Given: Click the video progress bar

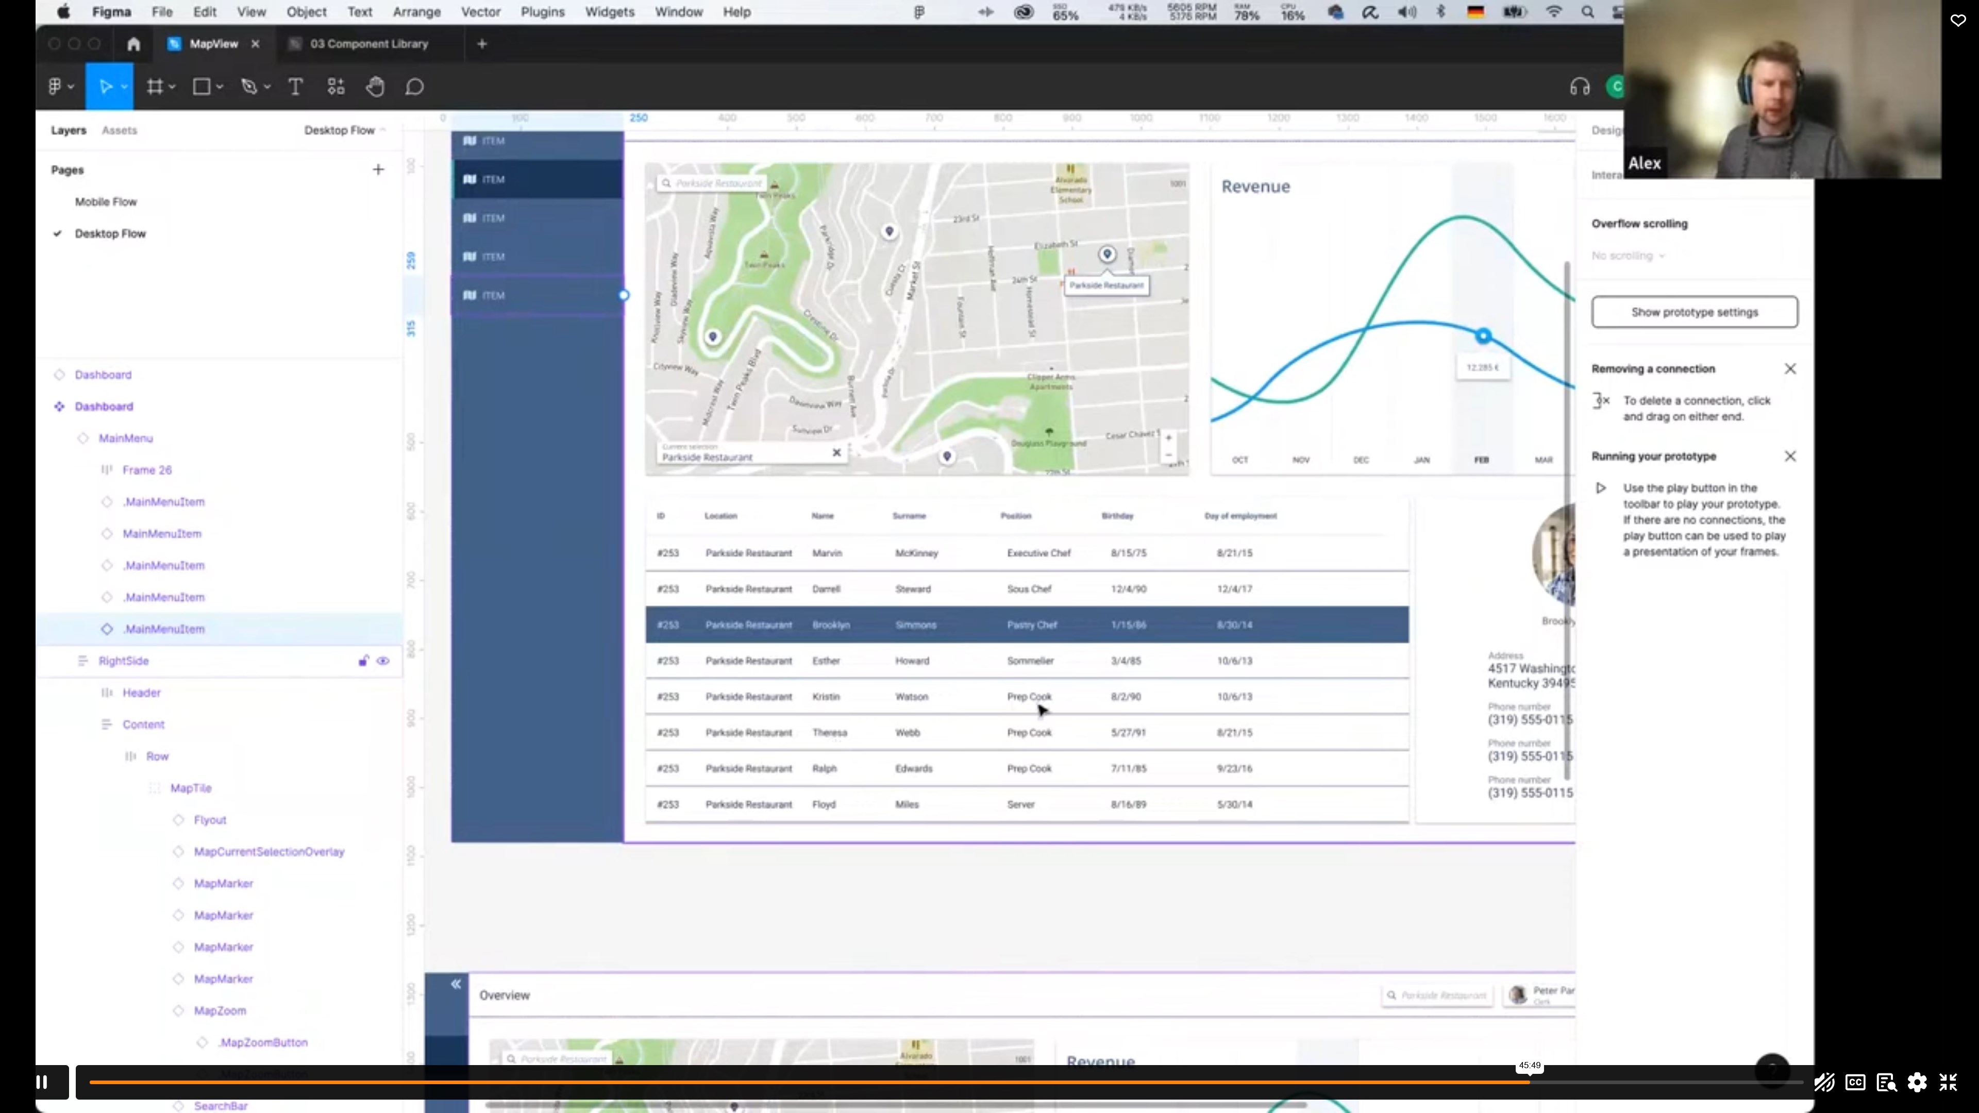Looking at the screenshot, I should pyautogui.click(x=768, y=1082).
